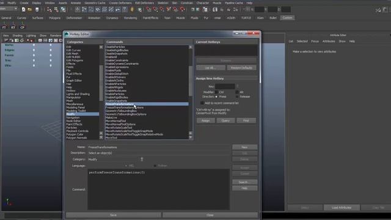Image resolution: width=391 pixels, height=220 pixels.
Task: Select by hierarchy mode icon in toolbar
Action: [x=49, y=10]
